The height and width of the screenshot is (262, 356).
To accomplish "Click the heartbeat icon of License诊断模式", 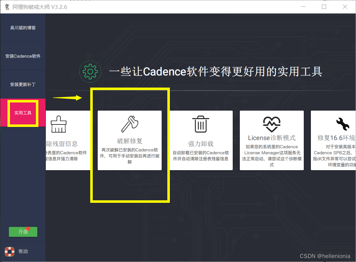I will tap(272, 124).
